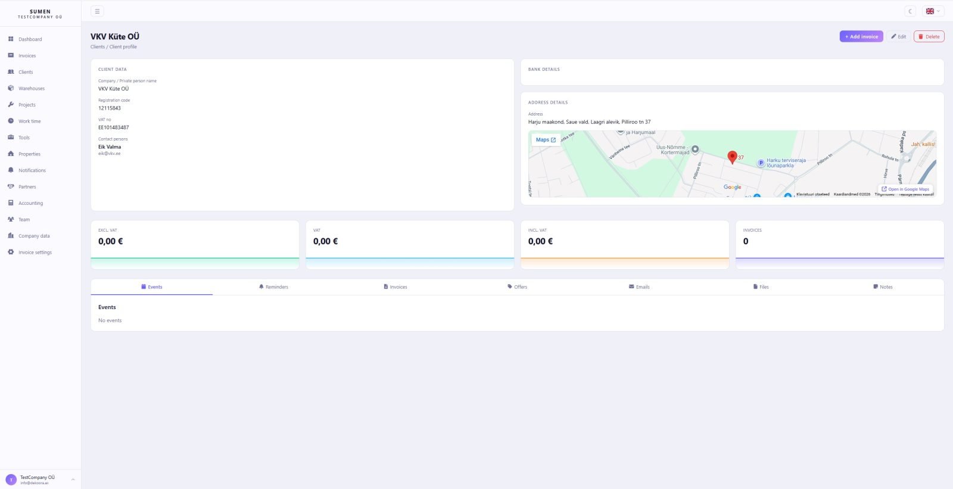Open Invoice settings gear icon
953x489 pixels.
click(x=11, y=252)
